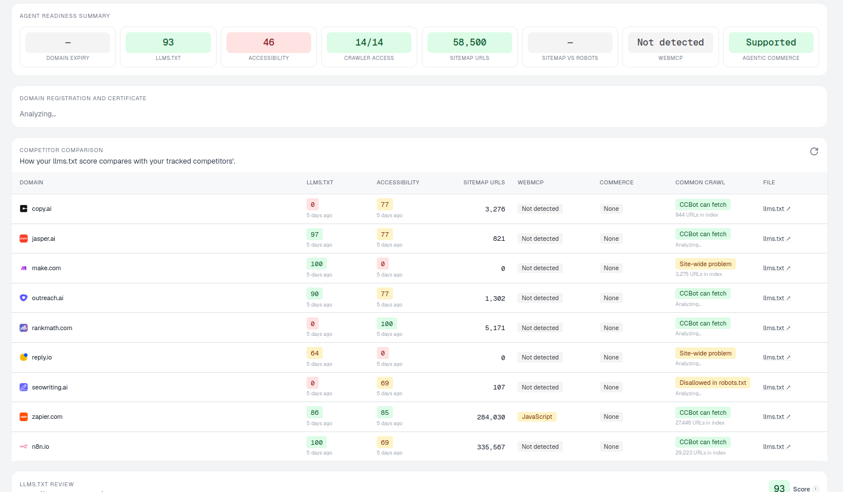
Task: Select the Accessibility summary card showing 46
Action: (269, 47)
